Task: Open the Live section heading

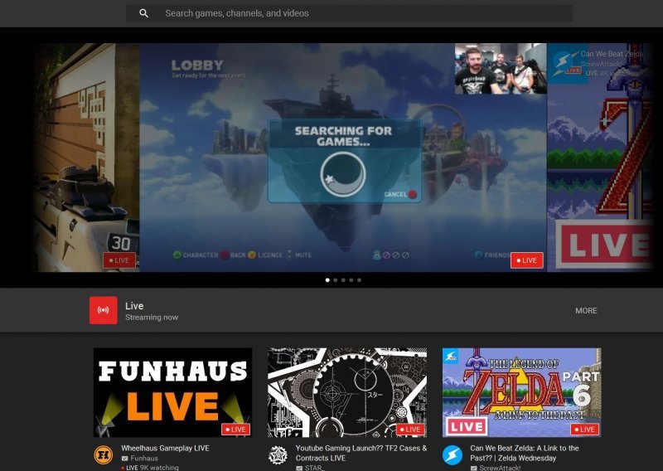Action: coord(134,306)
